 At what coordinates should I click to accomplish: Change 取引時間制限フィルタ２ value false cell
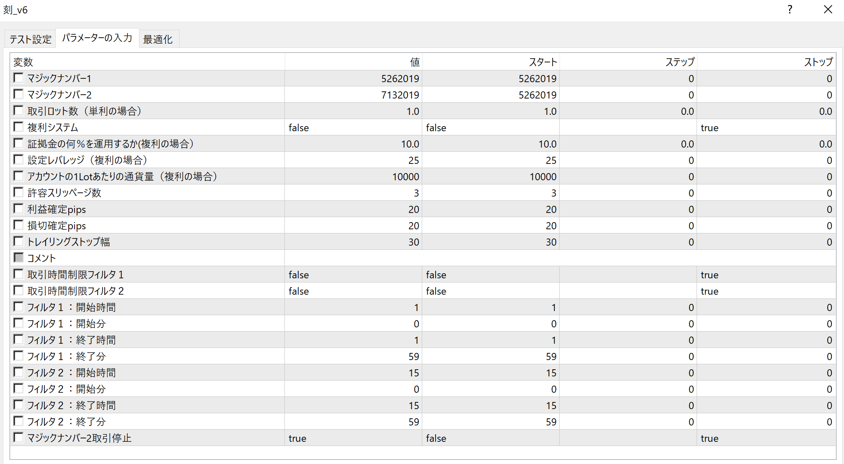coord(353,291)
